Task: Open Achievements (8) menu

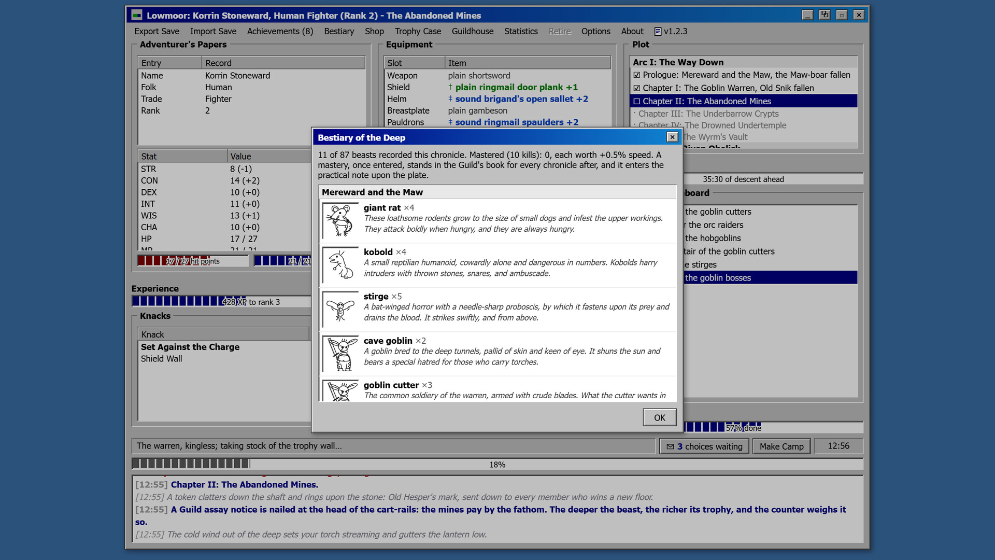Action: [280, 31]
